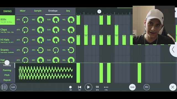The width and height of the screenshot is (177, 99).
Task: Adjust the Hi Hats ATK knob
Action: click(25, 40)
